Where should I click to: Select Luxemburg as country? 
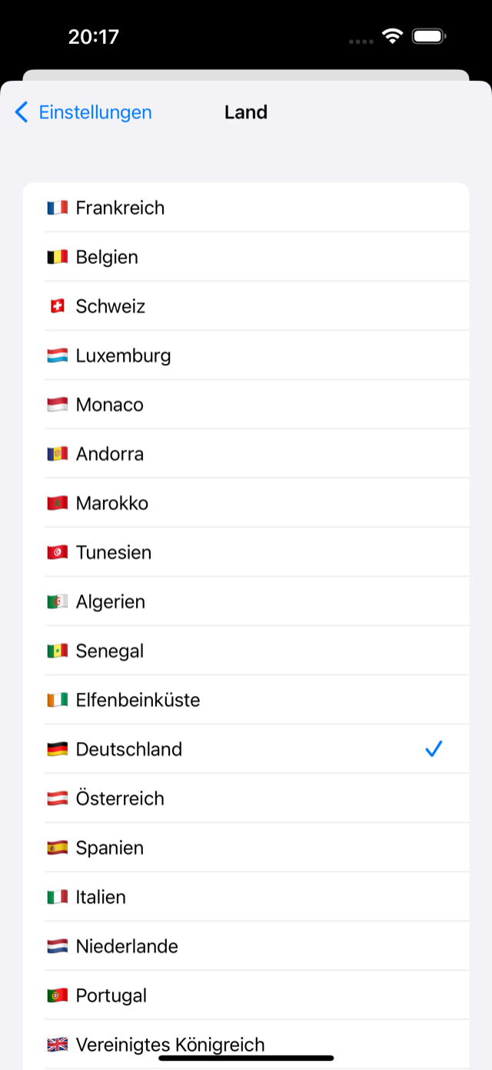(x=246, y=355)
